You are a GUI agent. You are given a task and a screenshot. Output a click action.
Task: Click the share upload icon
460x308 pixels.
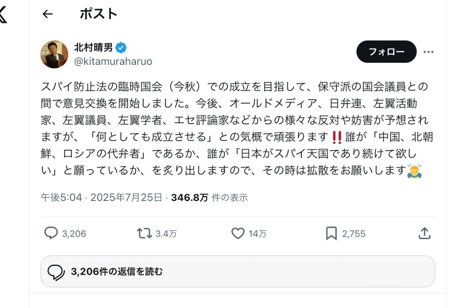[424, 233]
